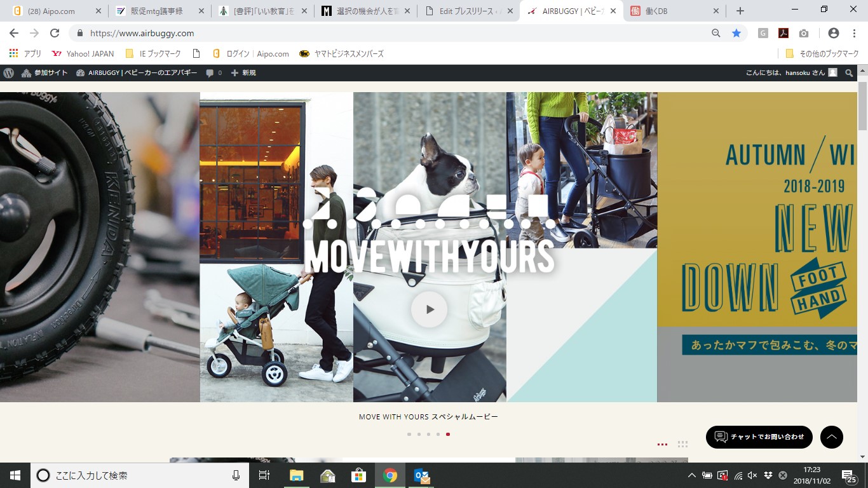Click the black scroll-to-top arrow button
This screenshot has height=488, width=868.
pyautogui.click(x=832, y=437)
